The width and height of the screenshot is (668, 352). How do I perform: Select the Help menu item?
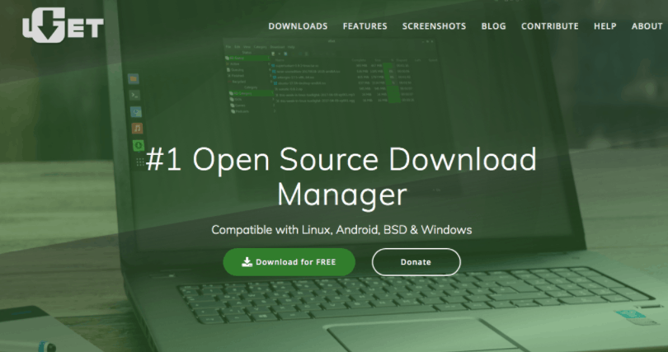pos(605,26)
